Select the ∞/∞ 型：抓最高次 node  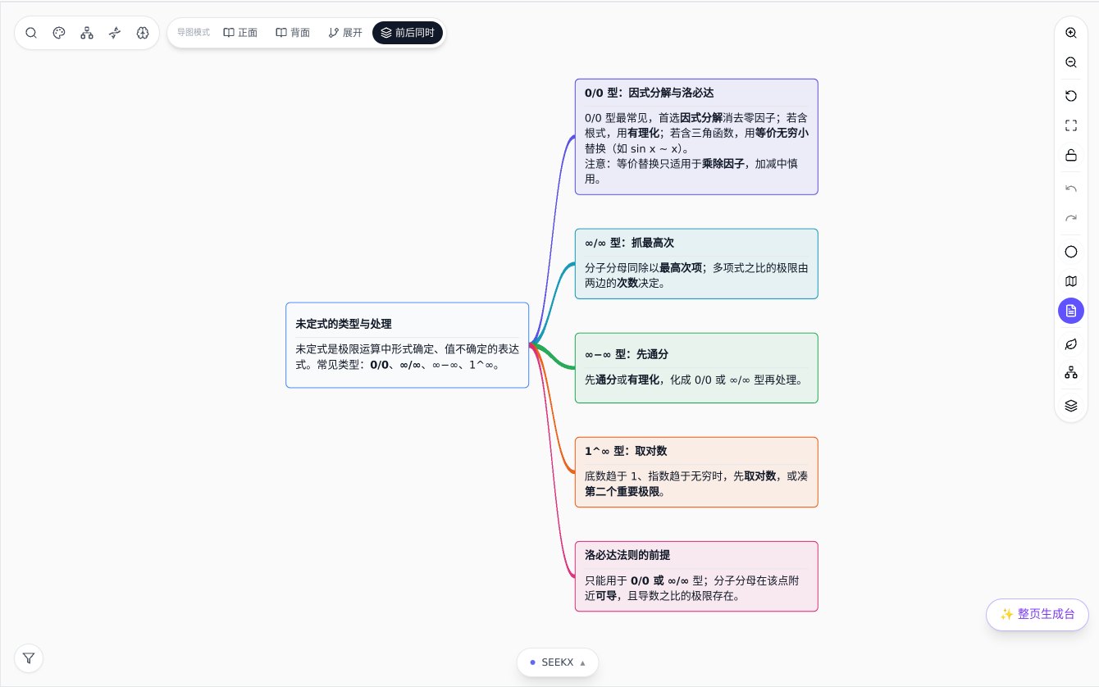696,264
